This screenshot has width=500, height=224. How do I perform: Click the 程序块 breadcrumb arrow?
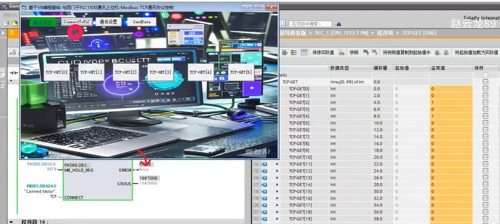point(397,33)
